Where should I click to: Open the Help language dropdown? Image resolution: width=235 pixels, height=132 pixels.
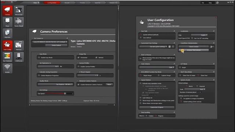199,35
